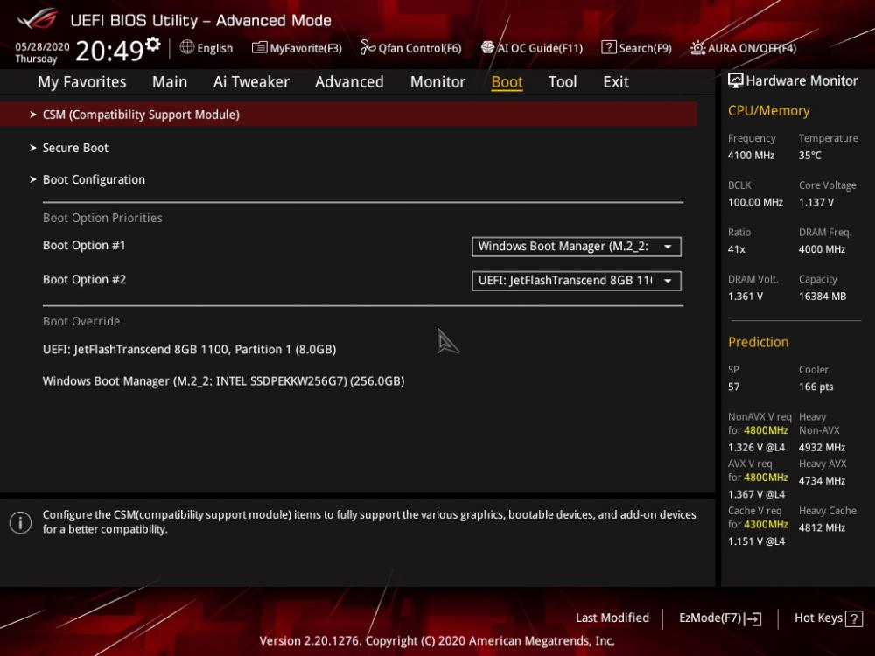
Task: Click the MyFavorite list icon
Action: 259,47
